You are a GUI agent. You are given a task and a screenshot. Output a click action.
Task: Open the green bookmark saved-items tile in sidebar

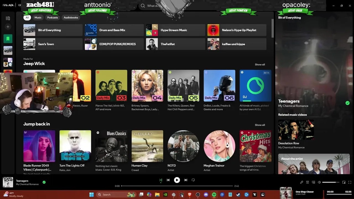tap(8, 39)
